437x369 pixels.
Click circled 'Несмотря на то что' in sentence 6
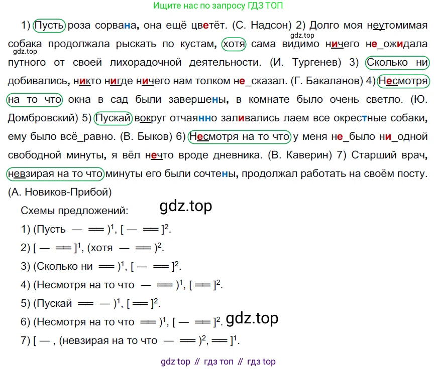[240, 137]
